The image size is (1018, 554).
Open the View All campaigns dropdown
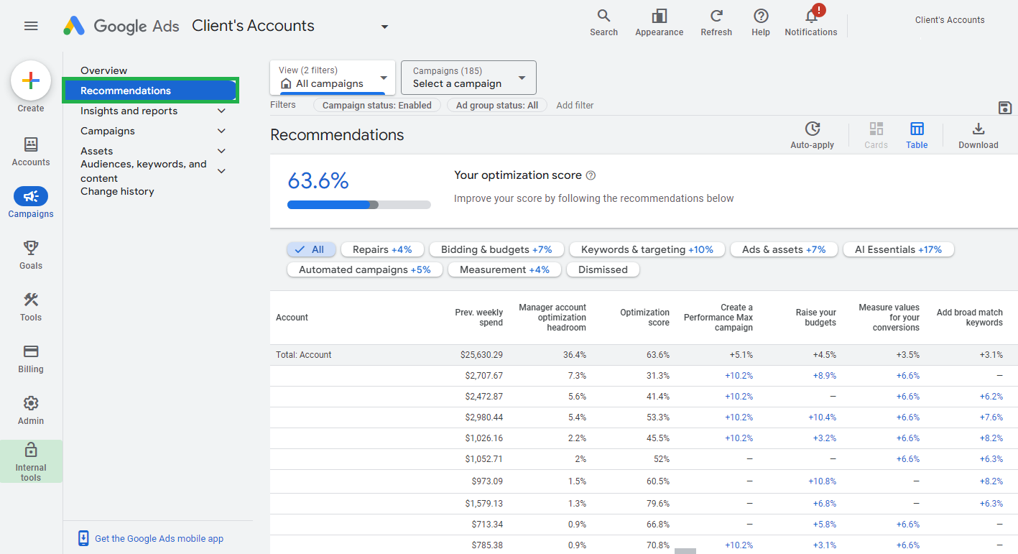333,77
